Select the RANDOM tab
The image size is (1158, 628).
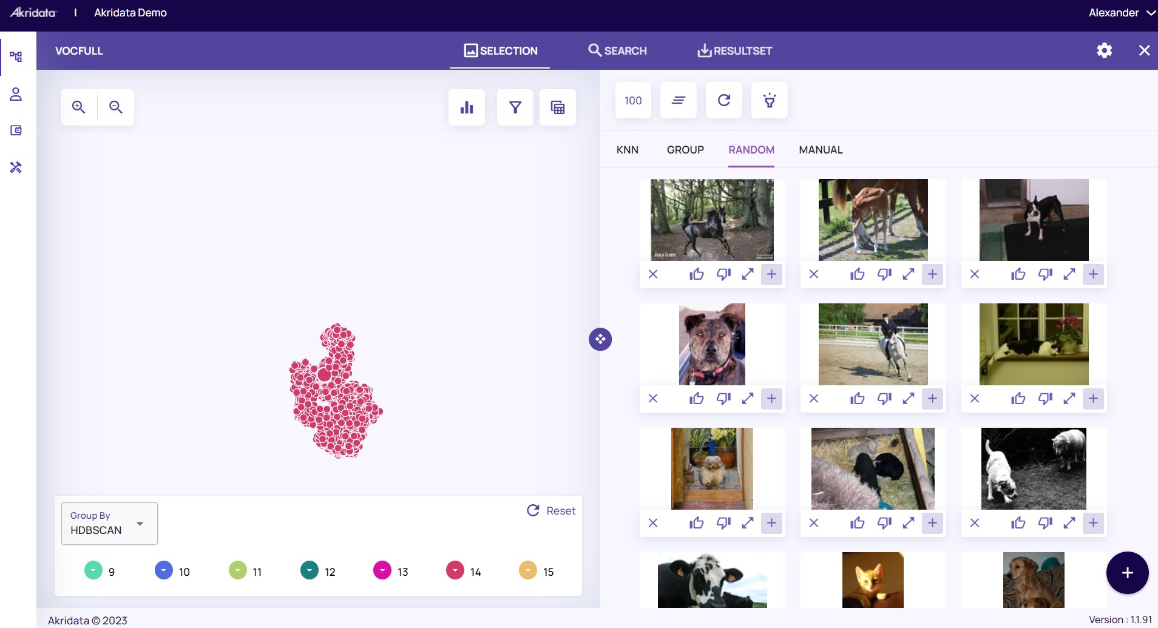[x=751, y=150]
